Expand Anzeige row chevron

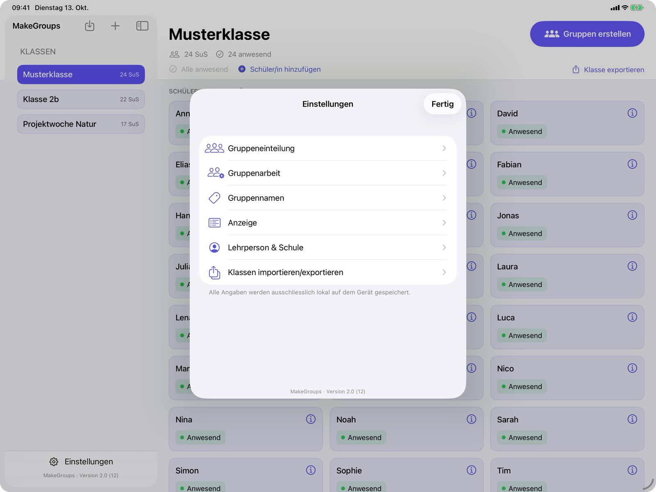[x=444, y=223]
